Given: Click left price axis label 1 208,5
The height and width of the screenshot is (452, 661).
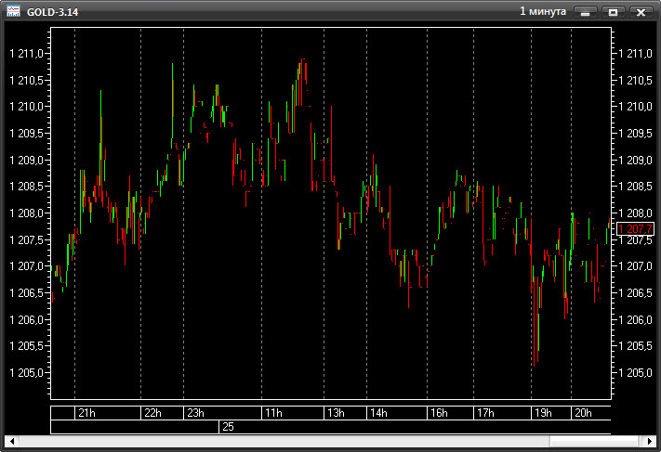Looking at the screenshot, I should click(x=27, y=186).
